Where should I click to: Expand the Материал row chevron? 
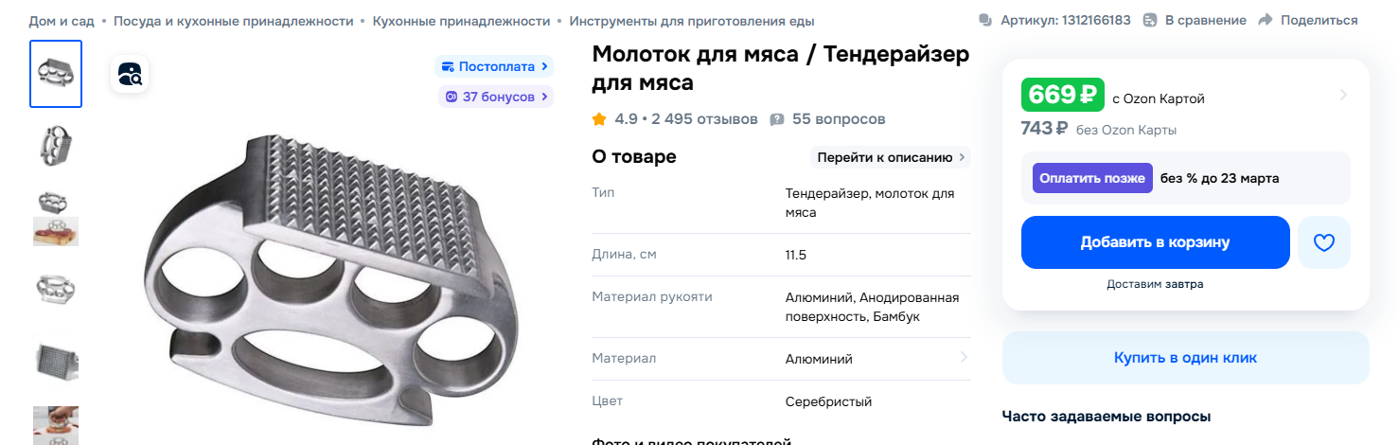coord(964,358)
